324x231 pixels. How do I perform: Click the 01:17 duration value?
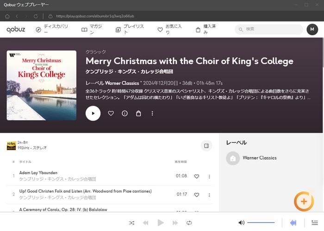tap(181, 194)
